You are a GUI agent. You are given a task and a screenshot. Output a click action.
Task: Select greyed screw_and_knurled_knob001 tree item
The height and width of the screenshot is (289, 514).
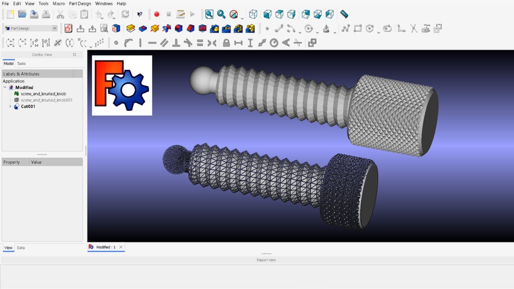pyautogui.click(x=47, y=100)
